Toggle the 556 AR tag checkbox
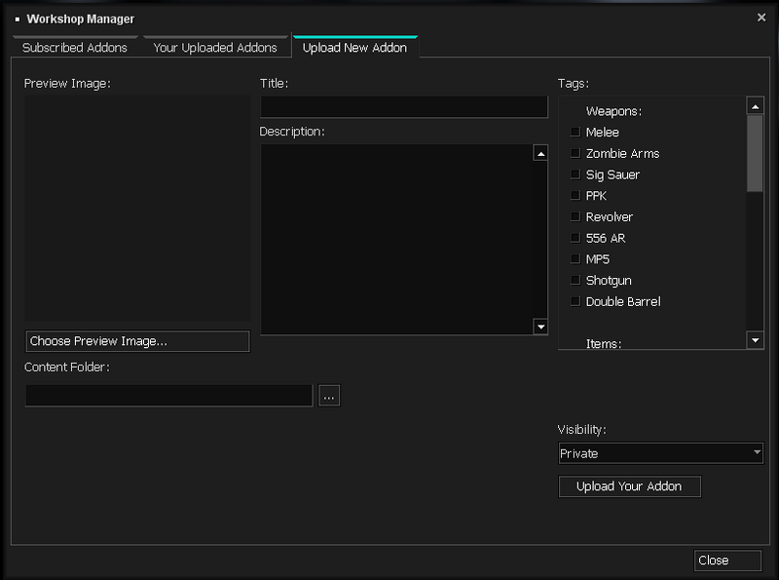This screenshot has height=580, width=779. point(575,238)
